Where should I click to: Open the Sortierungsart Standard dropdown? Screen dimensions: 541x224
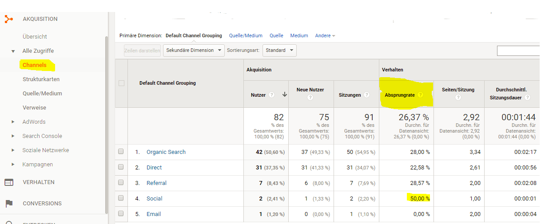pos(279,51)
